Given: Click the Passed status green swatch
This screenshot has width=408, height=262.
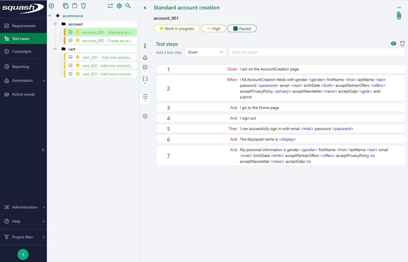Looking at the screenshot, I should [235, 29].
